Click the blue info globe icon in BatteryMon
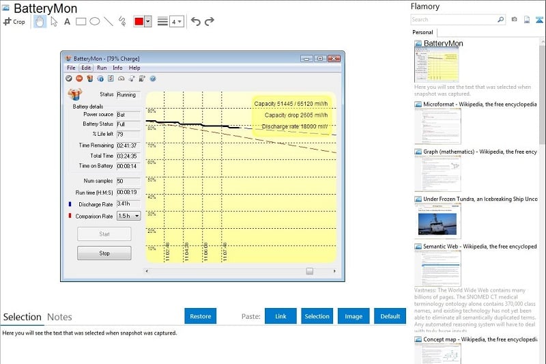Screen dimensions: 546x364 click(x=100, y=79)
